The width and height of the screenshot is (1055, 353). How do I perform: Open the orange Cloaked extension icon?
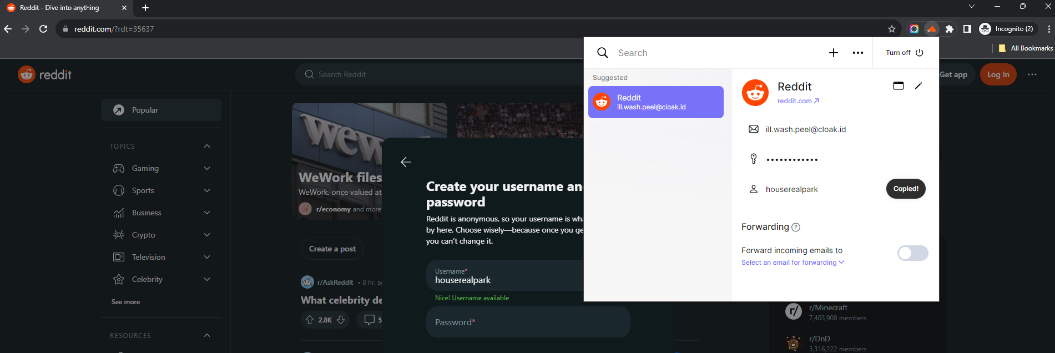tap(932, 29)
